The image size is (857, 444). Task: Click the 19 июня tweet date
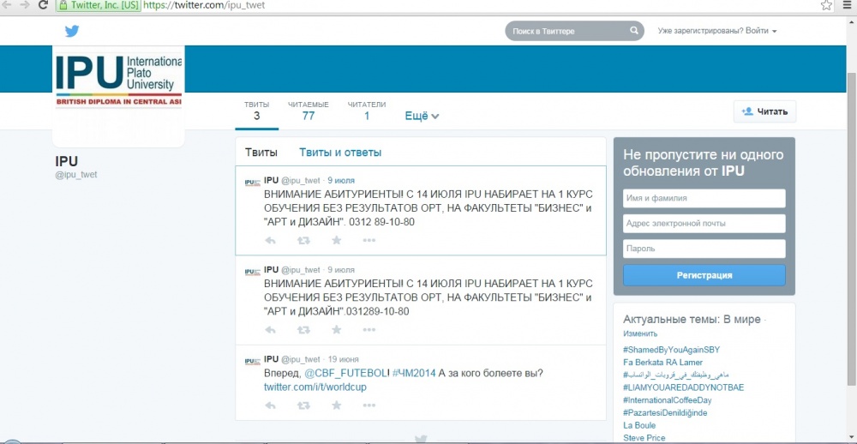coord(344,359)
